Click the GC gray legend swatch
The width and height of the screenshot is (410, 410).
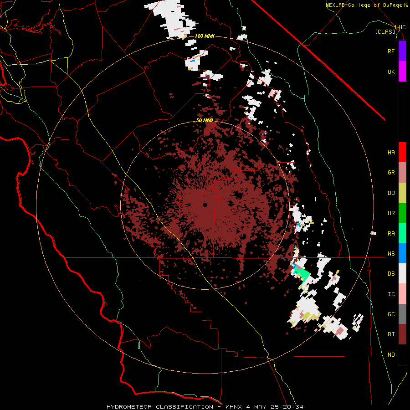click(x=402, y=314)
